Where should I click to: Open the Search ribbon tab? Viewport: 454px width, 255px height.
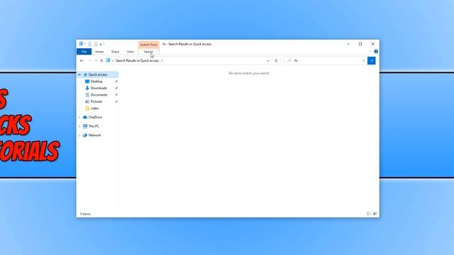[x=148, y=52]
